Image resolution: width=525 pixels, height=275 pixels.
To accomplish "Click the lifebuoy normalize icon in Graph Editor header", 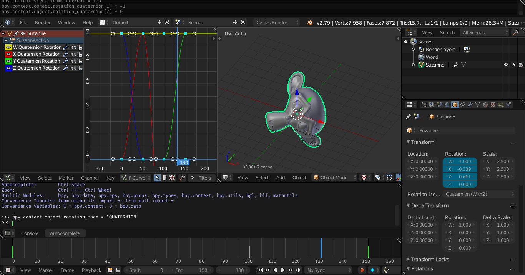I will coord(172,178).
